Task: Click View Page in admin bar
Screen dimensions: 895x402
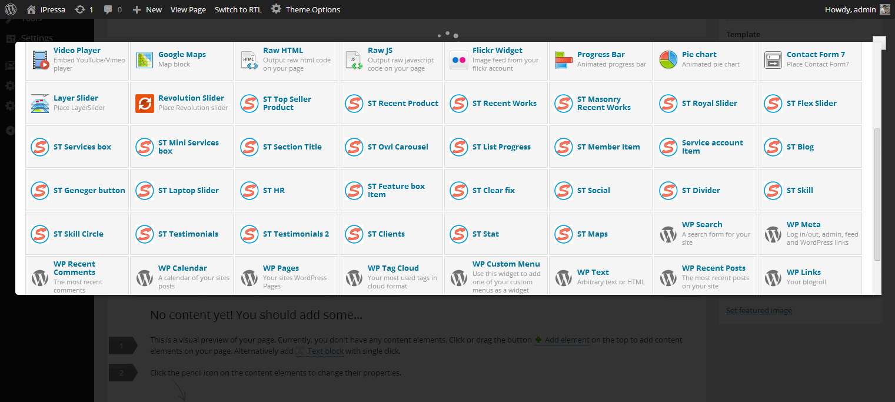Action: click(x=188, y=9)
